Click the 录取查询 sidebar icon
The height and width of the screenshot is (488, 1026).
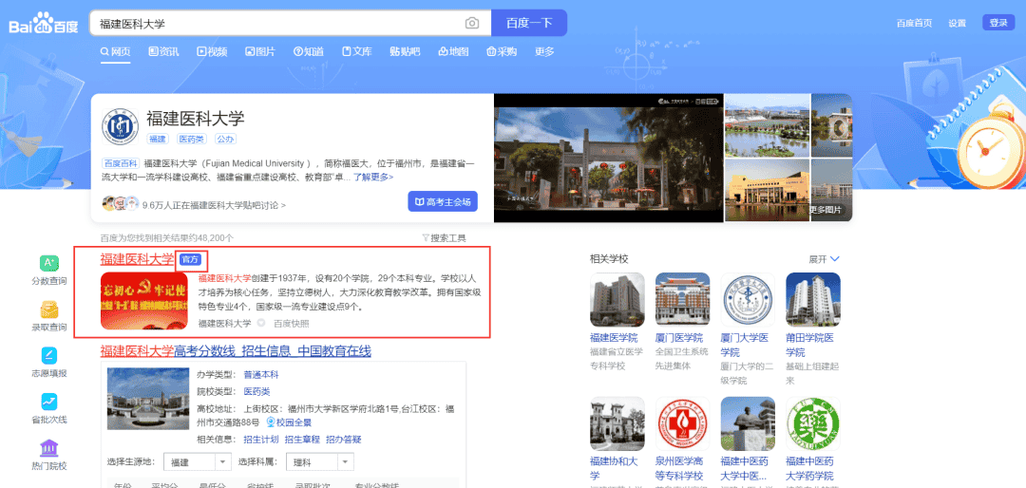(49, 309)
